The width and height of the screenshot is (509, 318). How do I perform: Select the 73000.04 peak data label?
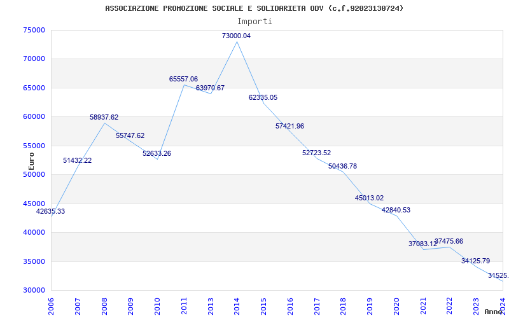[x=236, y=36]
